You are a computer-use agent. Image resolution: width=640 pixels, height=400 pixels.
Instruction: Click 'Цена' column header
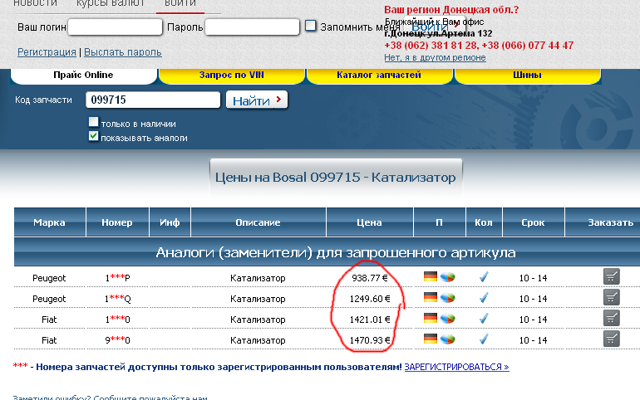tap(369, 222)
